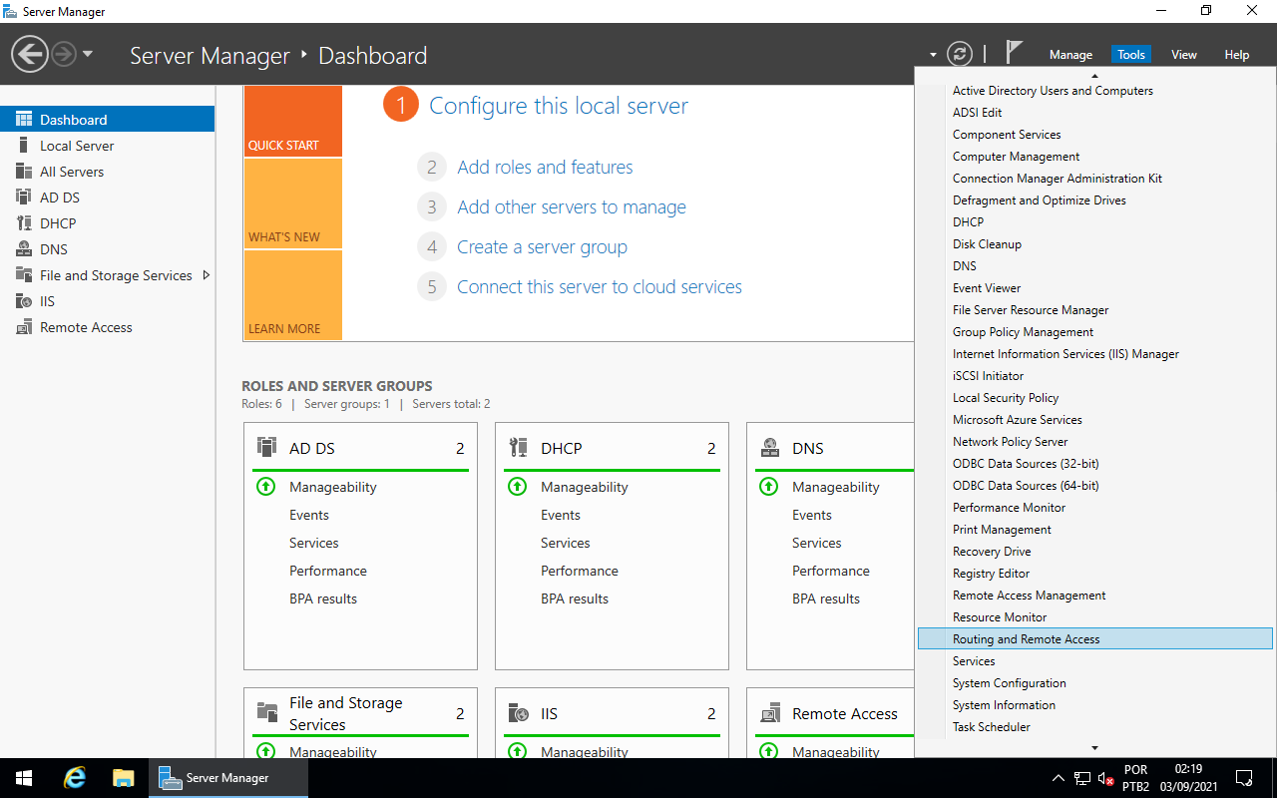Open the Manage menu
1277x798 pixels.
pos(1070,55)
